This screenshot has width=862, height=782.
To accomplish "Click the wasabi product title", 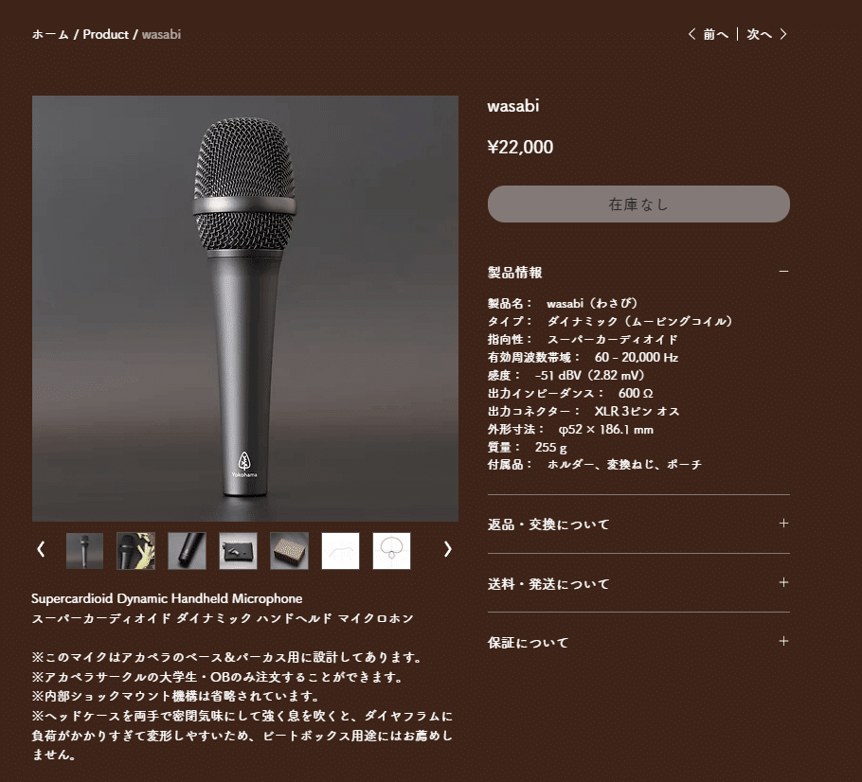I will [512, 105].
